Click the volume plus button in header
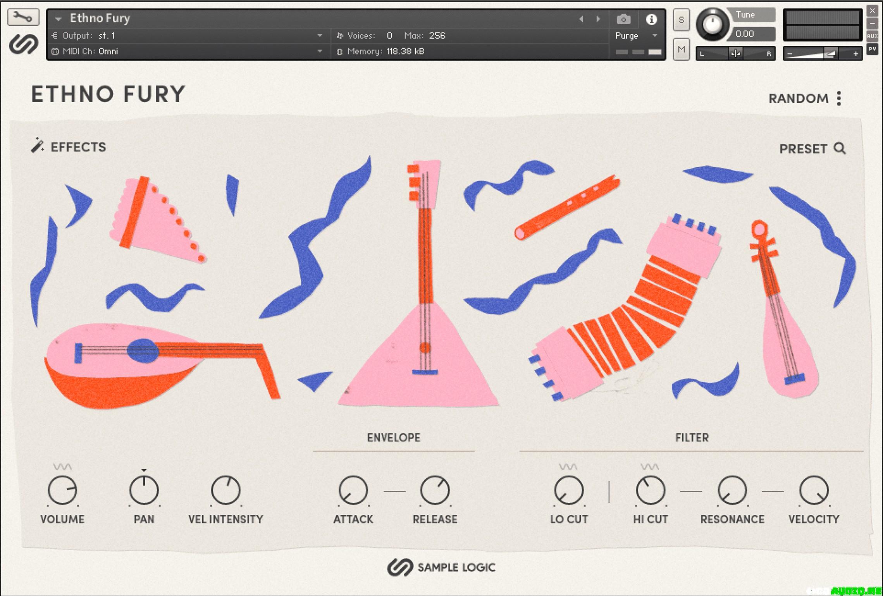883x596 pixels. coord(855,54)
